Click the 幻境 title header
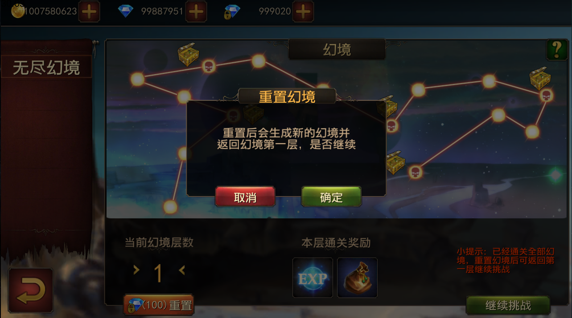Viewport: 572px width, 318px height. tap(337, 50)
